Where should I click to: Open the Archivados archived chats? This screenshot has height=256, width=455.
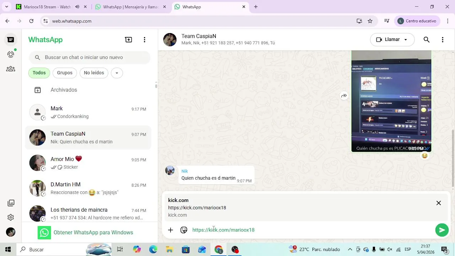point(88,90)
